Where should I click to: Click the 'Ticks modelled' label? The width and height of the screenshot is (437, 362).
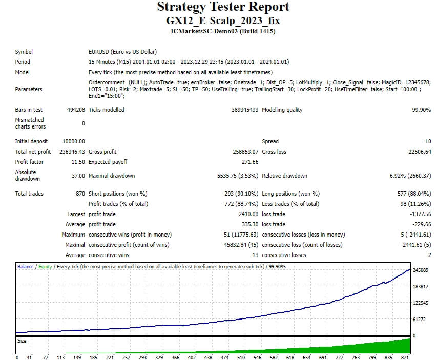[107, 110]
